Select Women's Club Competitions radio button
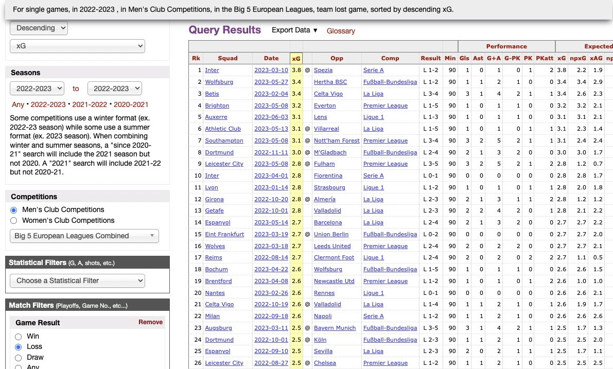 [14, 220]
